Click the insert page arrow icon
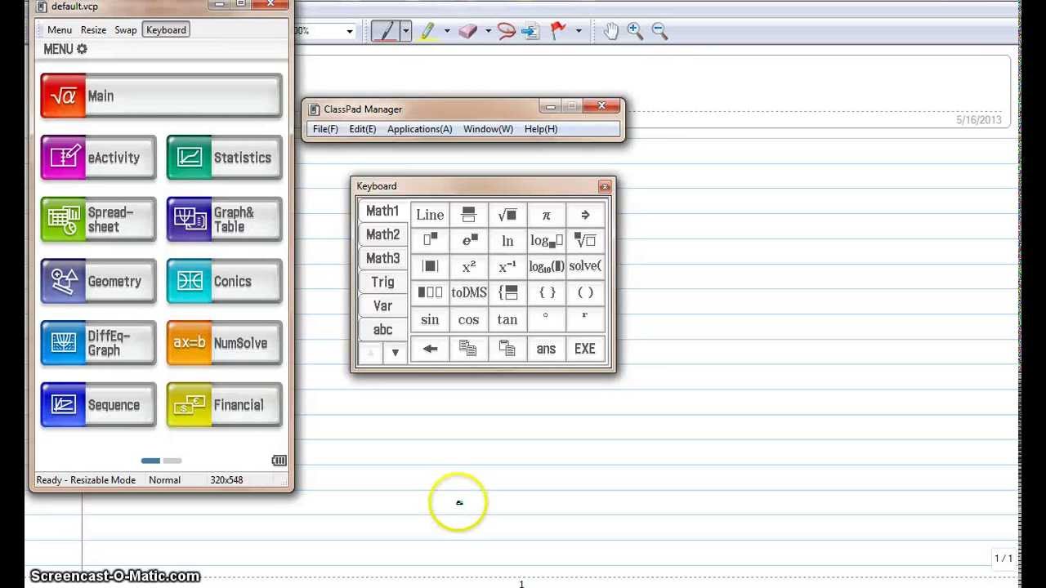Screen dimensions: 1046x588 (530, 31)
